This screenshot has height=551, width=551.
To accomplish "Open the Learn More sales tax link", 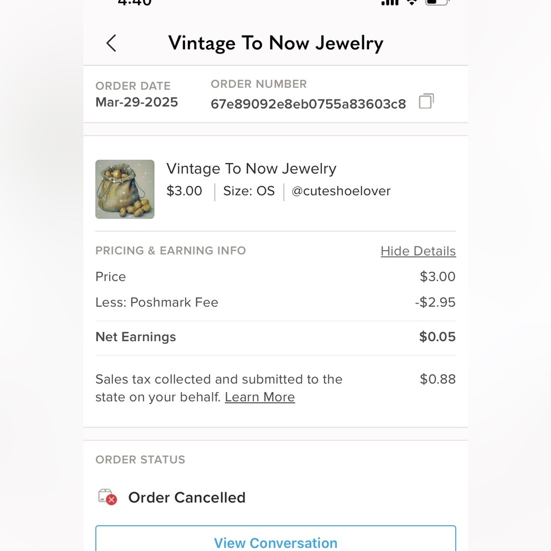I will pyautogui.click(x=260, y=397).
